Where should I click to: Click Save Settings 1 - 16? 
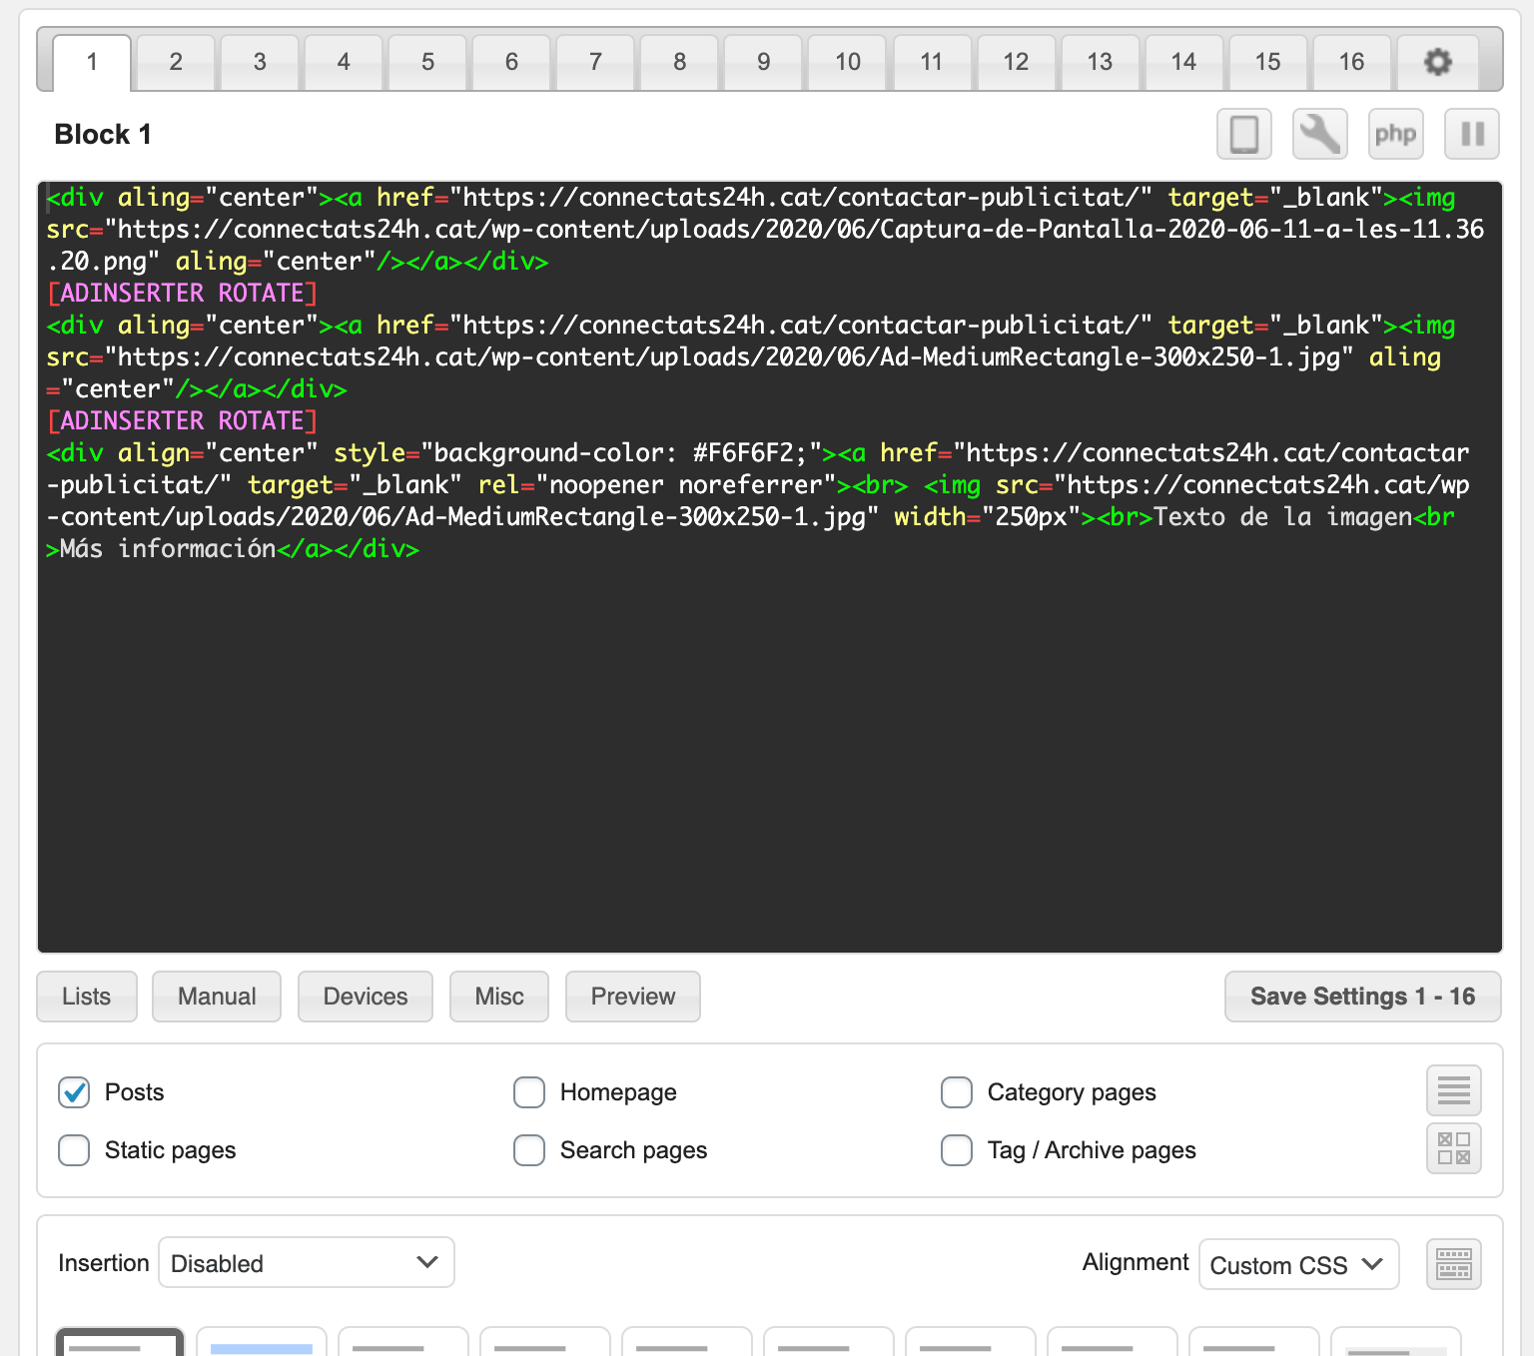click(1363, 997)
